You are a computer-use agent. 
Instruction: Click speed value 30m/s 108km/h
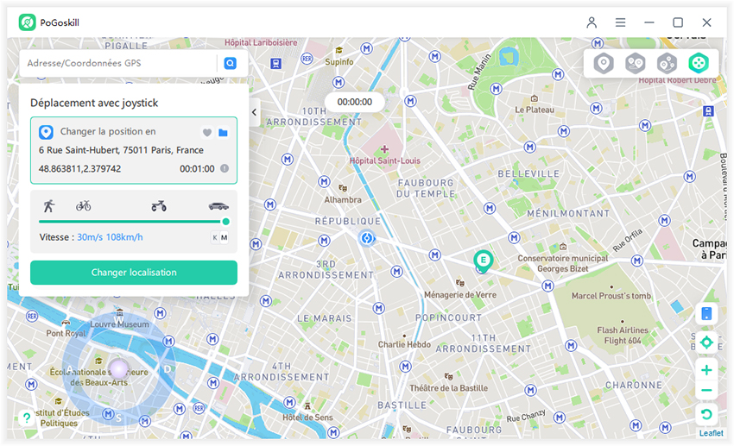click(x=110, y=237)
